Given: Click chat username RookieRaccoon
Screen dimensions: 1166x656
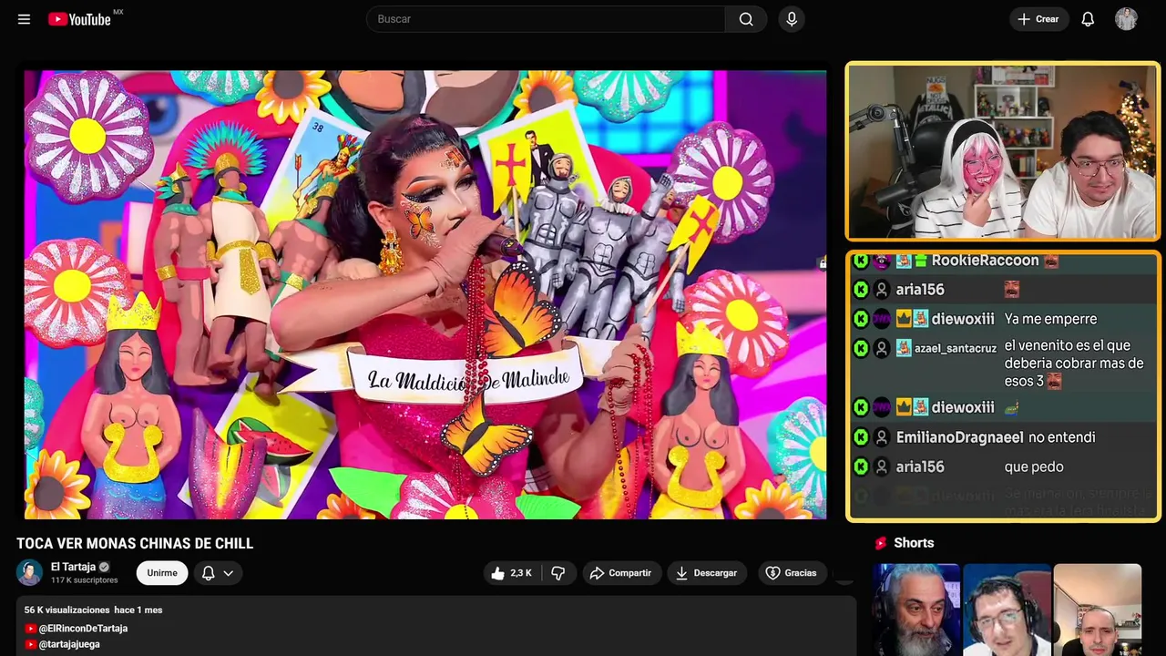Looking at the screenshot, I should [x=985, y=261].
